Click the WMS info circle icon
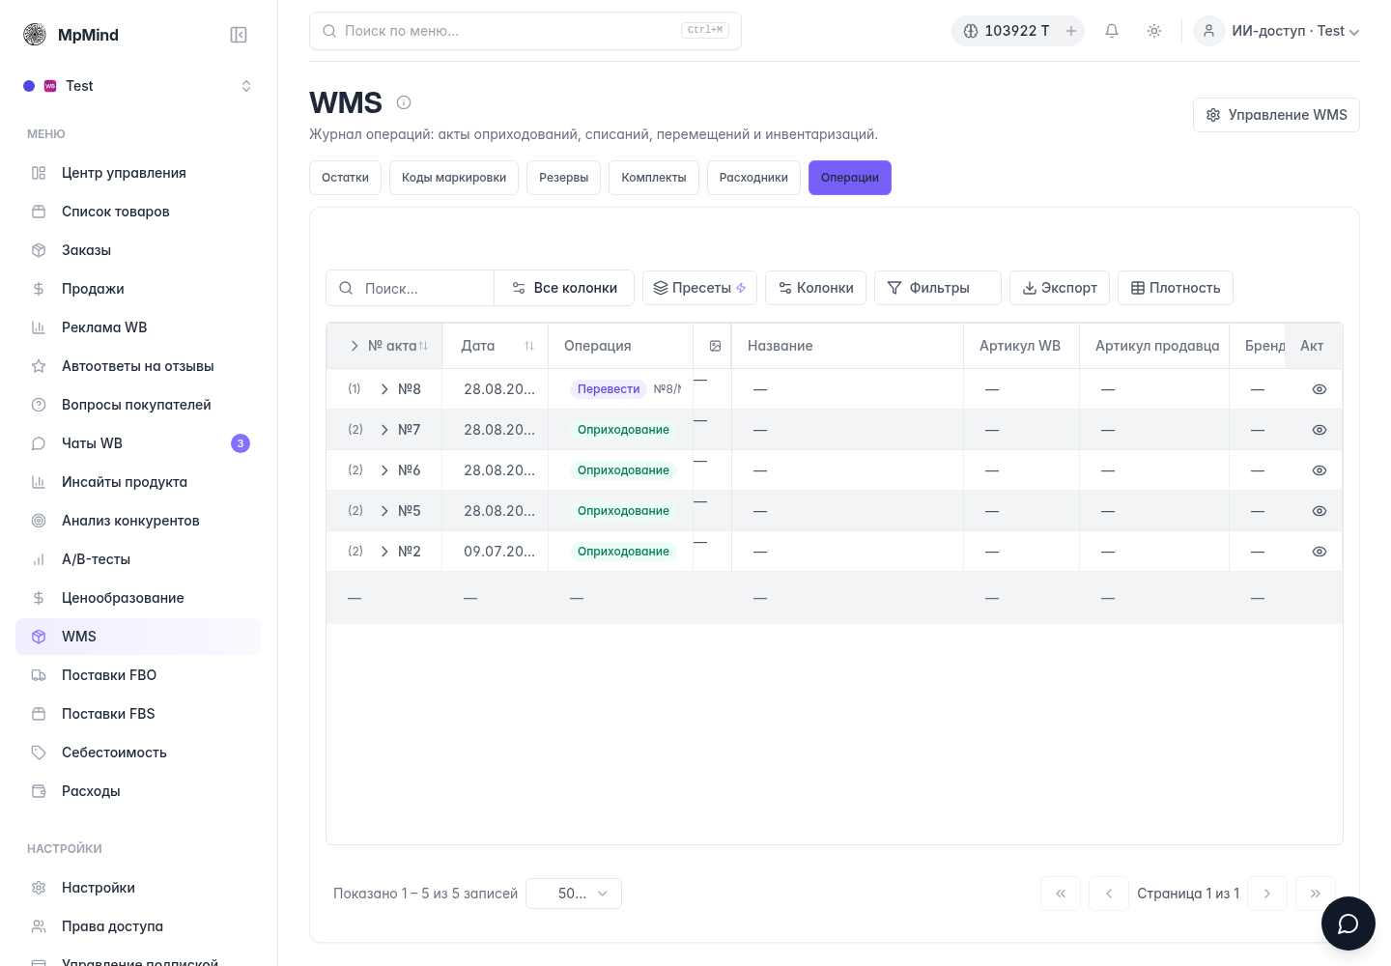This screenshot has height=966, width=1391. 404,102
